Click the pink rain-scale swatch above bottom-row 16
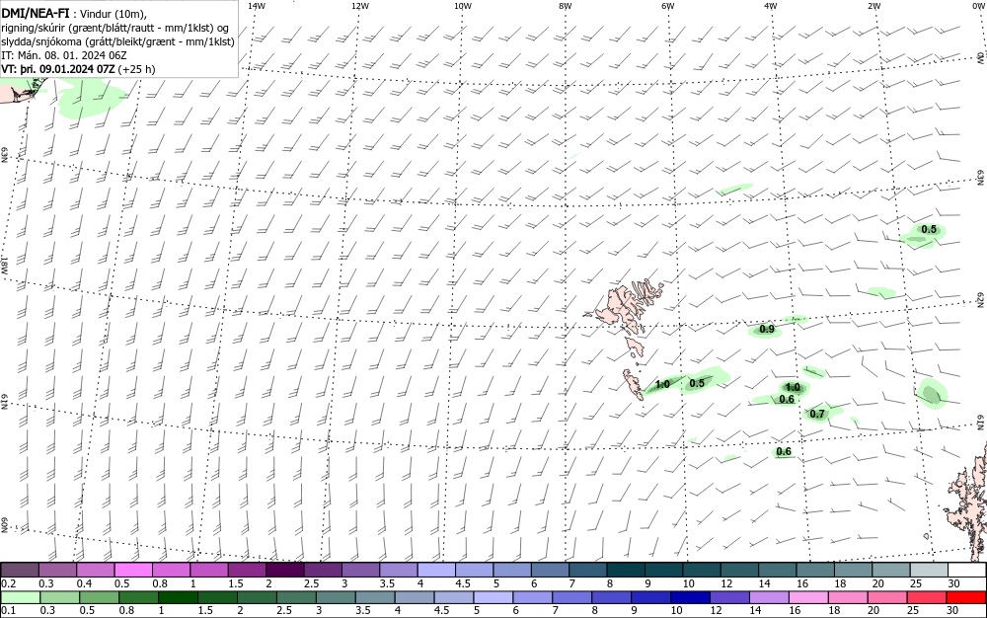 click(x=809, y=597)
